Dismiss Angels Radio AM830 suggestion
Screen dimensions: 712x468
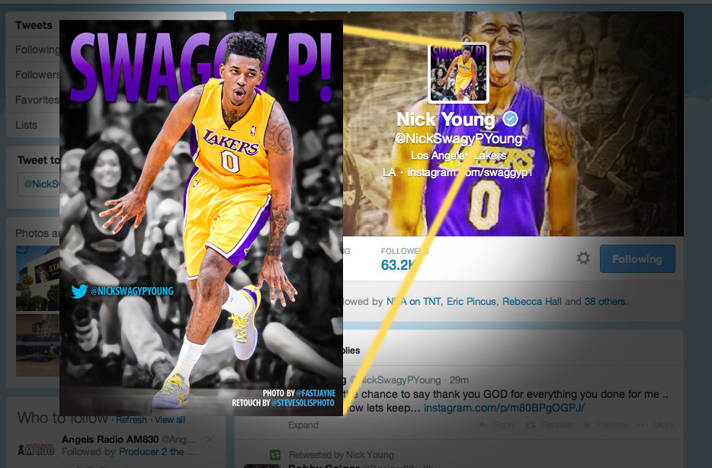pos(210,439)
